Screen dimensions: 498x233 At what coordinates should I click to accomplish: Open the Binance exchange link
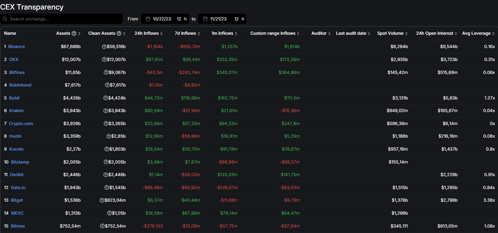pos(16,47)
